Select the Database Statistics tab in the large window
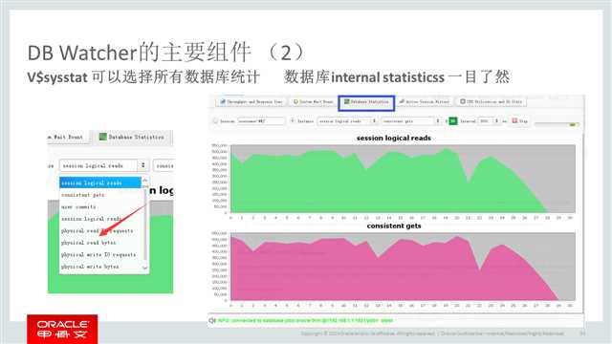Screen dimensions: 612x344 click(366, 102)
